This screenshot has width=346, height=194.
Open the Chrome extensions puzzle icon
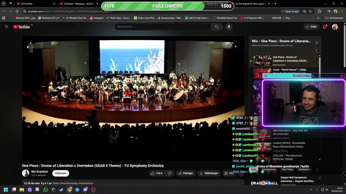pyautogui.click(x=320, y=11)
